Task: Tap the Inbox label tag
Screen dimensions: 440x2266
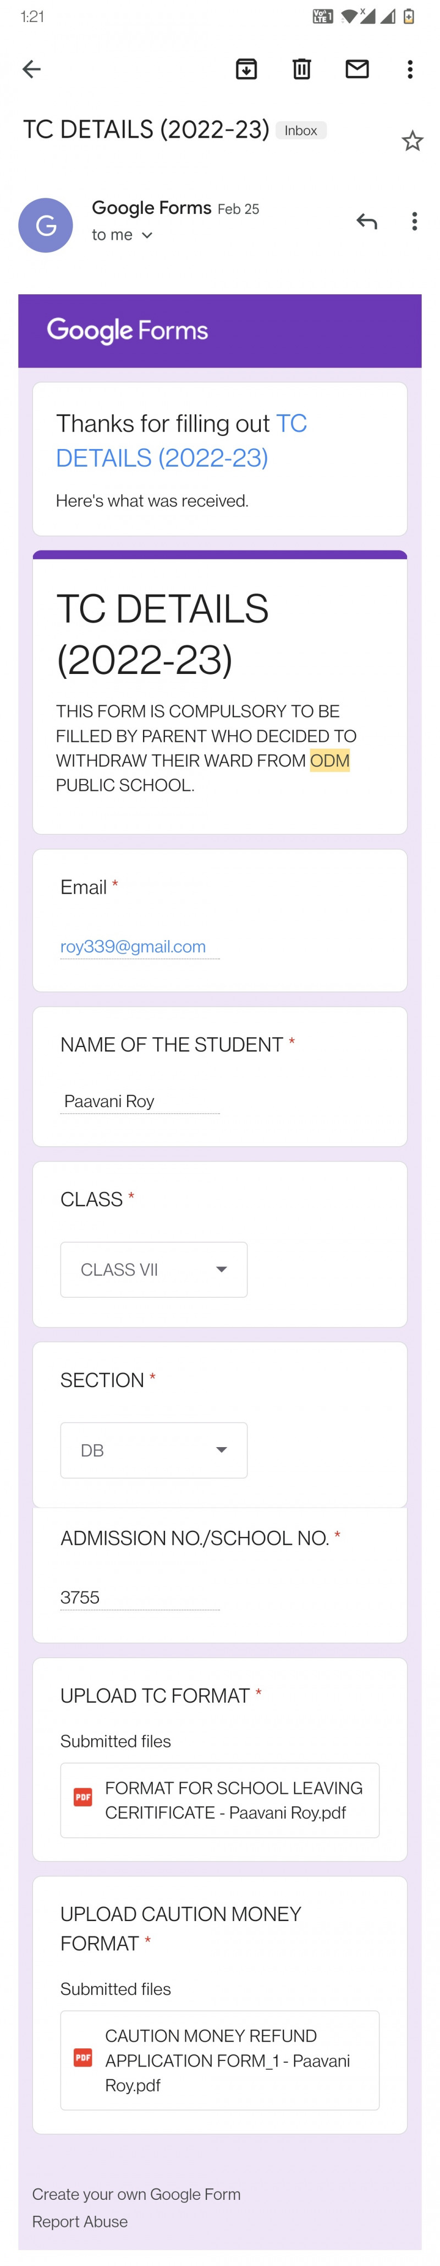Action: pos(300,130)
